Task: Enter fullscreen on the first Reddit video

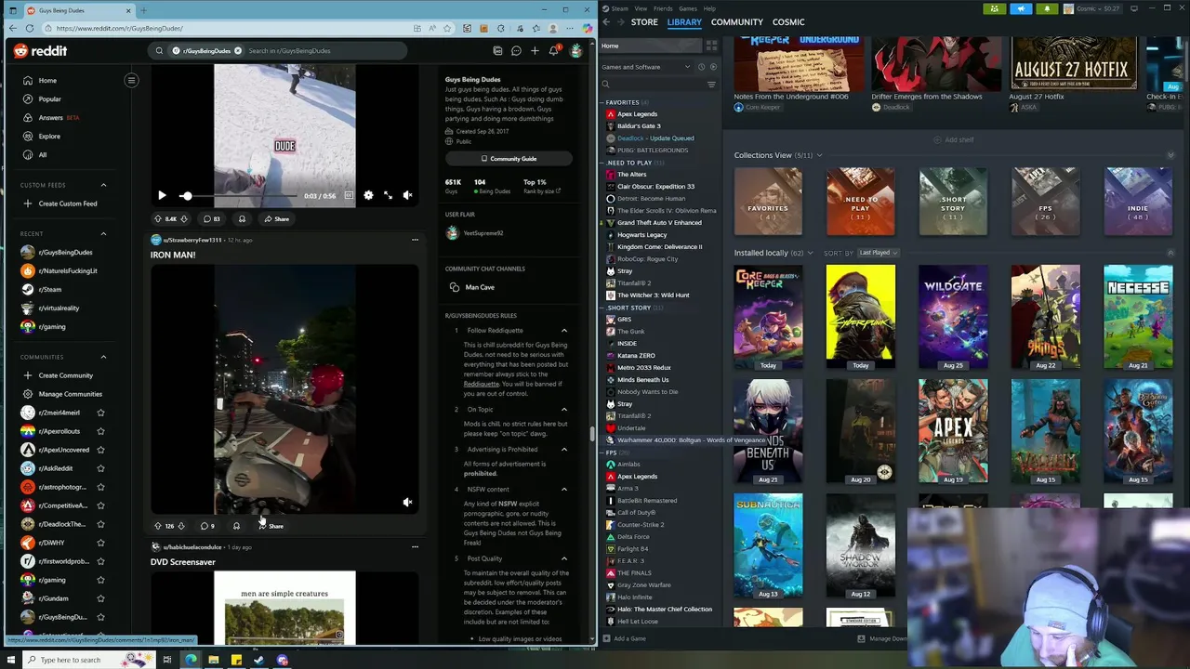Action: 388,195
